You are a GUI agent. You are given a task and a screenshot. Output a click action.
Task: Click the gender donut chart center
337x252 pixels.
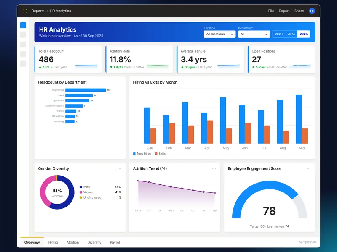click(x=57, y=192)
